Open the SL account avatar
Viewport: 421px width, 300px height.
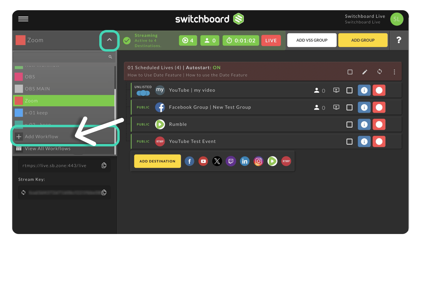point(397,19)
